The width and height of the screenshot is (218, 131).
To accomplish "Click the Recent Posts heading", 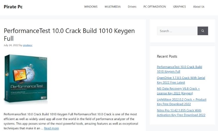I will [x=167, y=56].
